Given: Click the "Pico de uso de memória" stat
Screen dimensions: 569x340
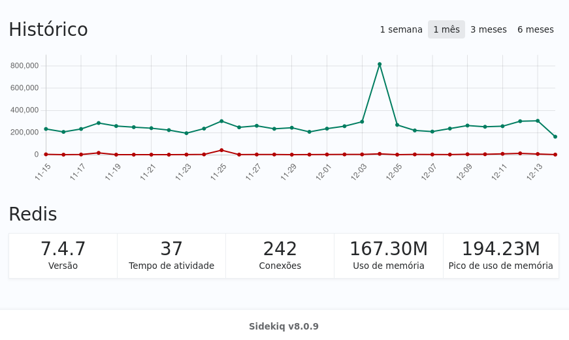Looking at the screenshot, I should coord(500,266).
